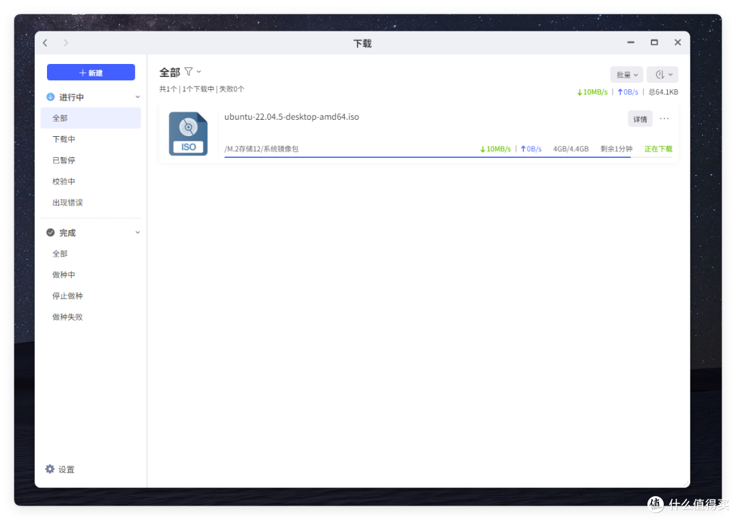Open settings via the 设置 gear icon
This screenshot has width=736, height=520.
tap(50, 469)
